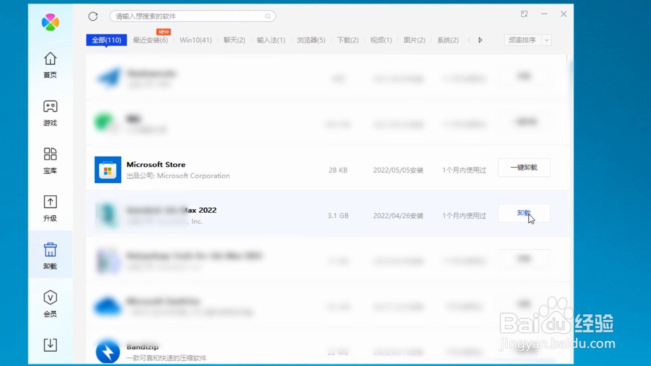The width and height of the screenshot is (651, 366).
Task: Click the blue paper-plane app icon
Action: point(109,77)
